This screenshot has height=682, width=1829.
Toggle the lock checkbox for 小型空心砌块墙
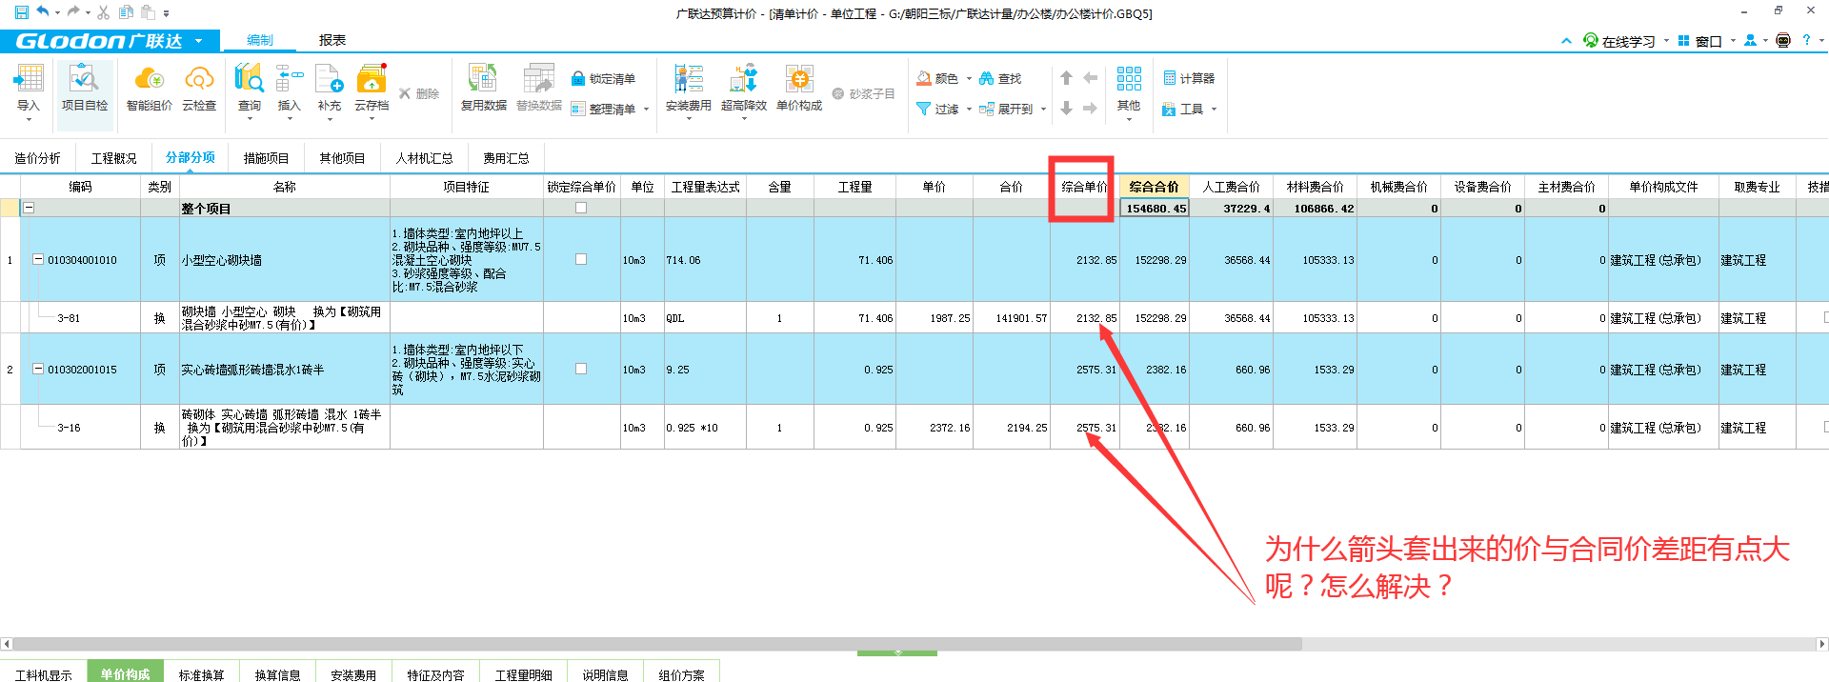point(581,259)
